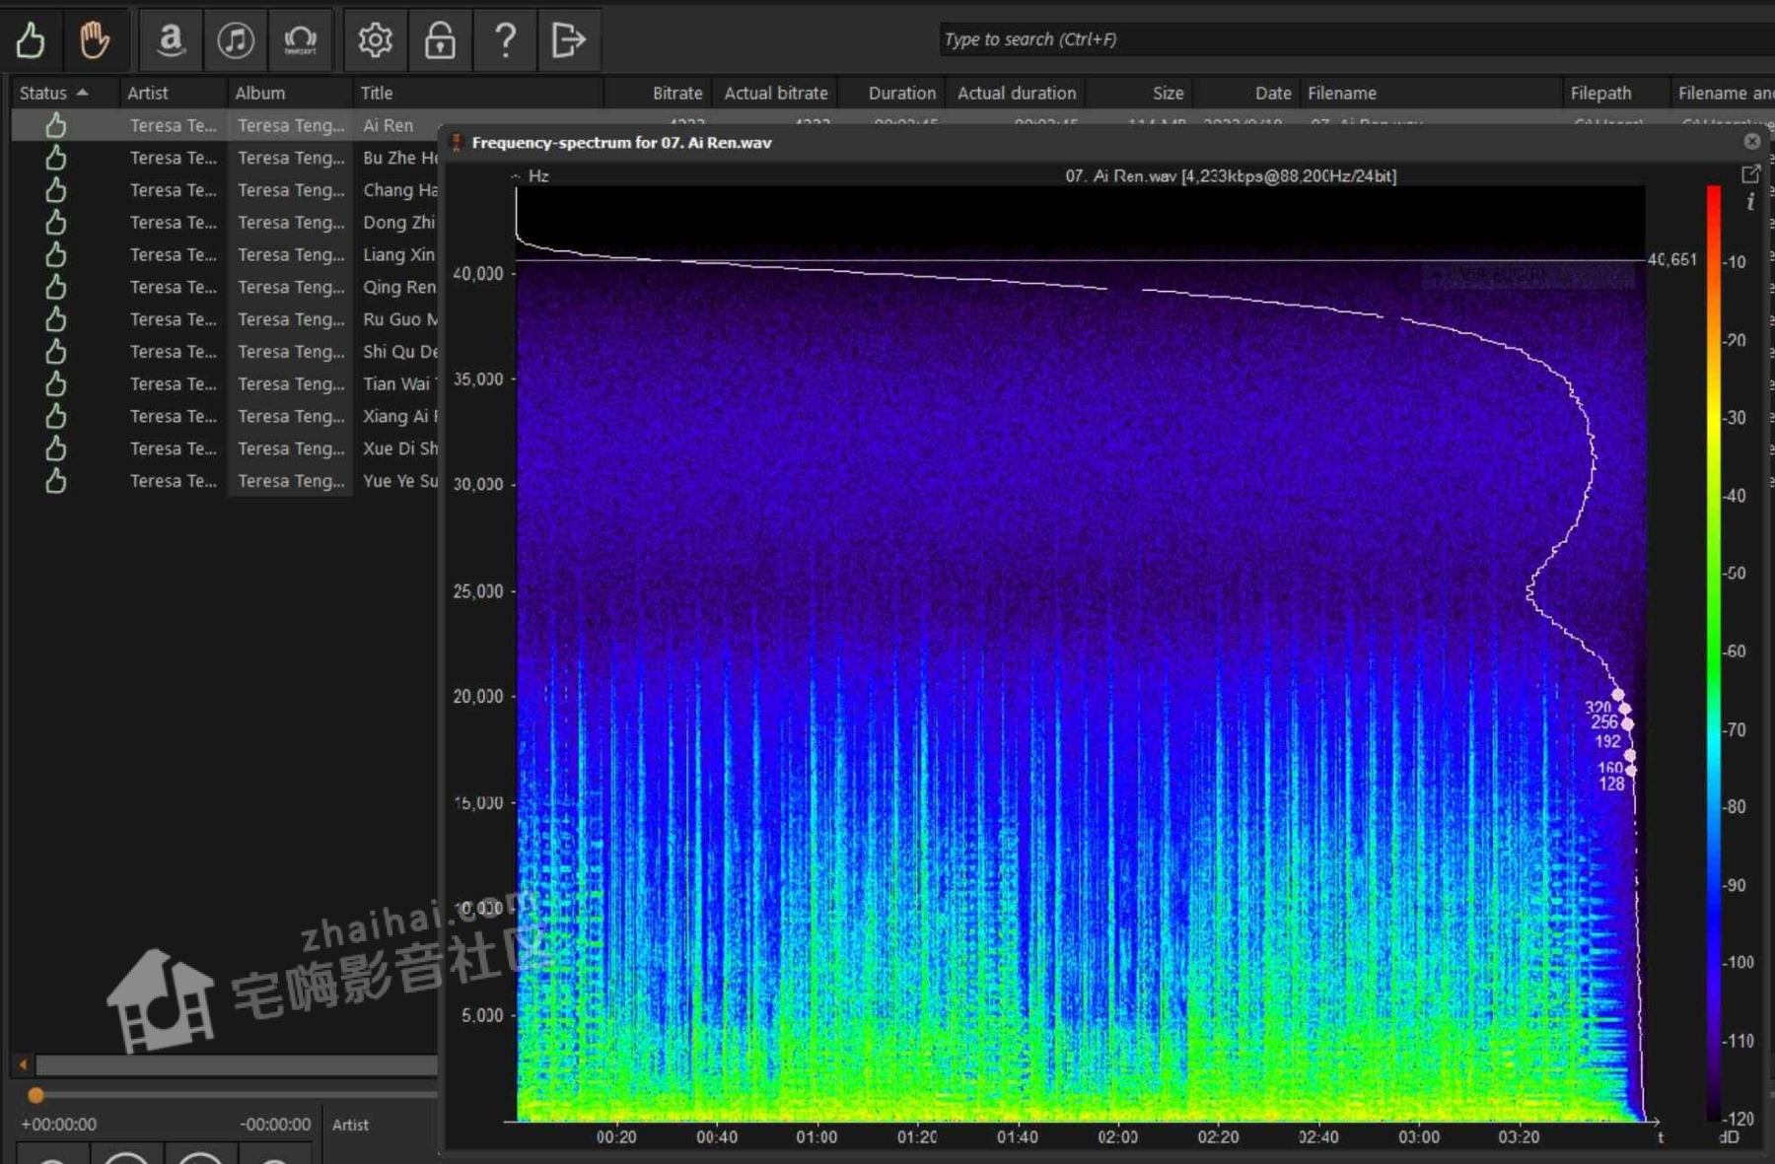
Task: Open settings via the gear icon
Action: [x=375, y=40]
